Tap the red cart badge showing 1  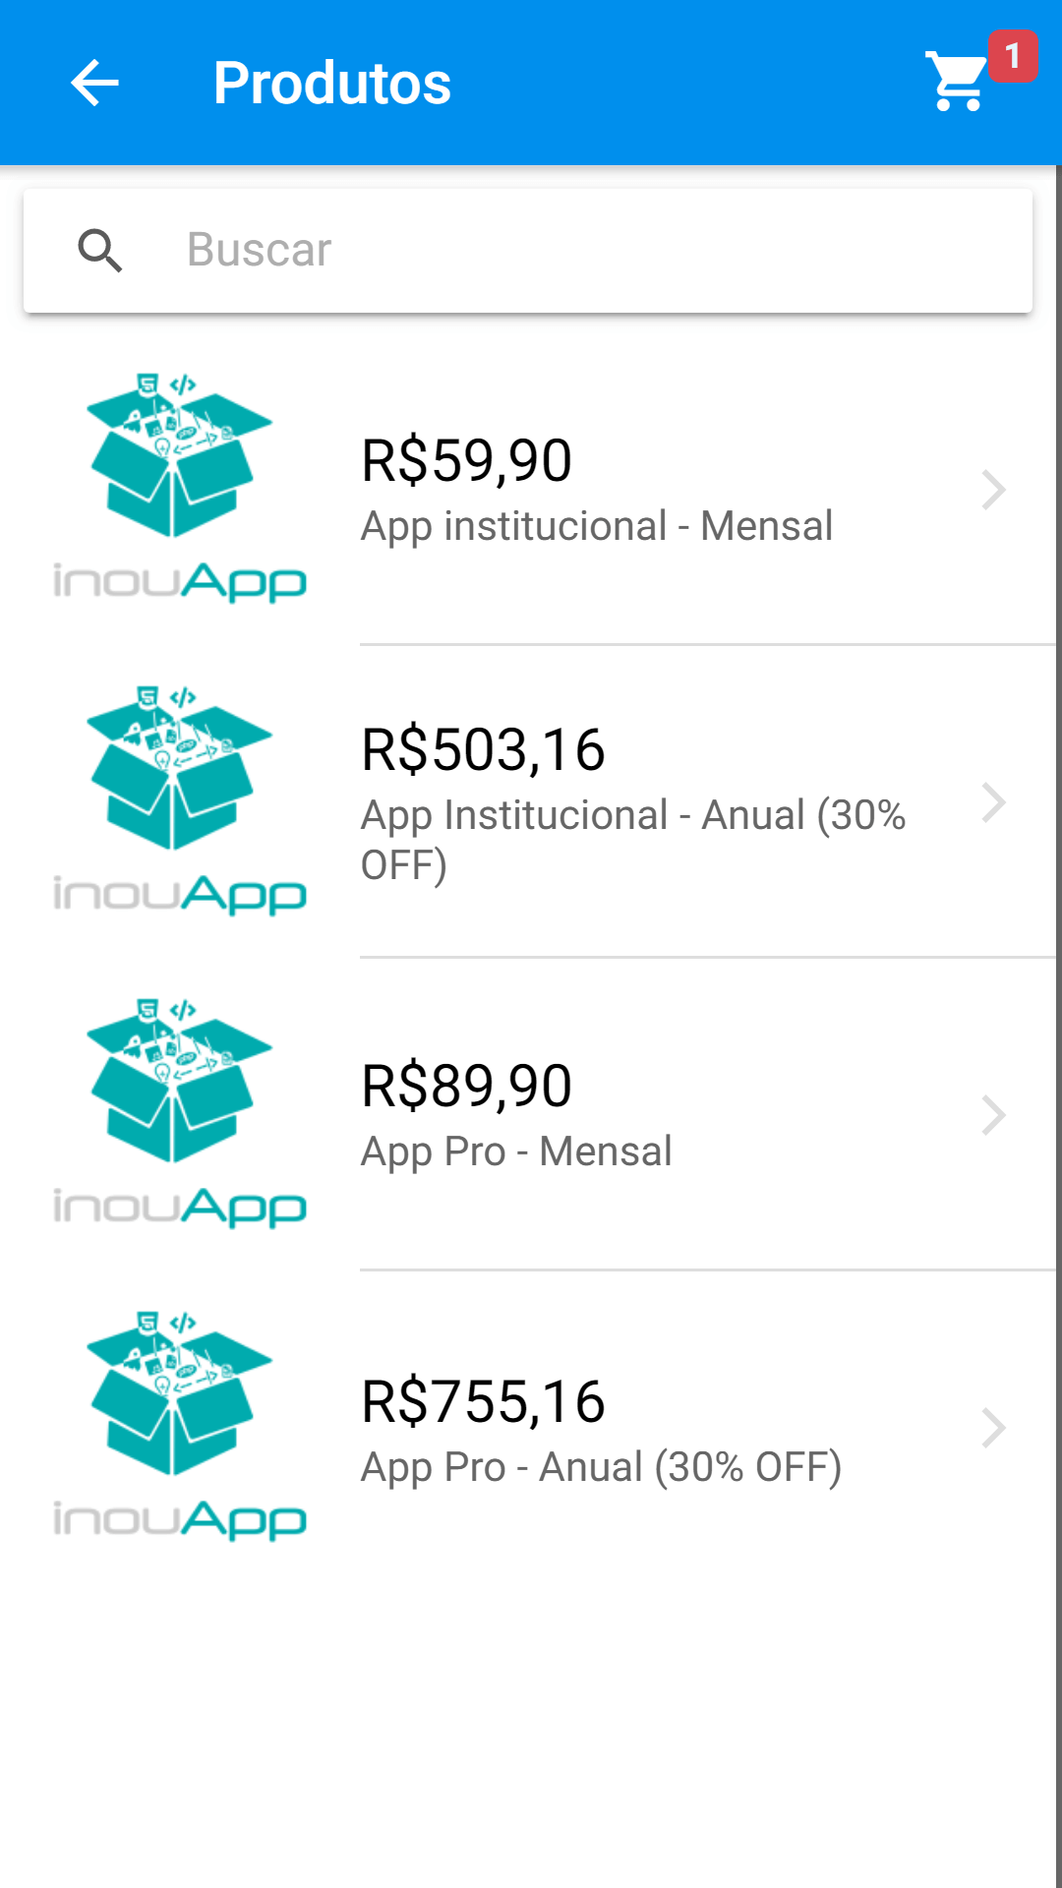[1013, 56]
